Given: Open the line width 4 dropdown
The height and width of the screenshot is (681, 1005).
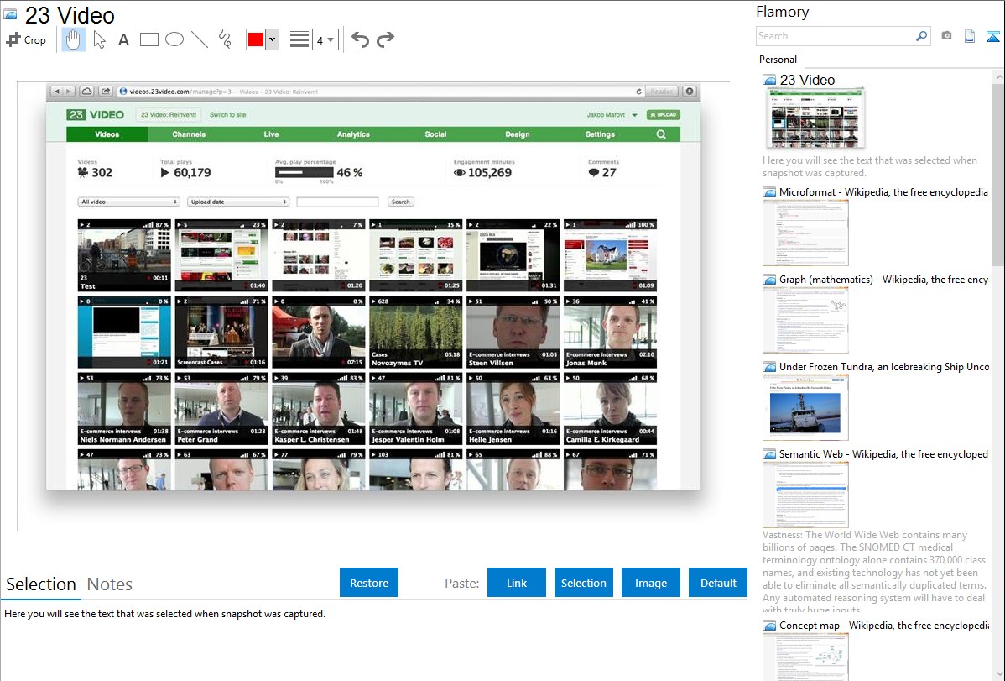Looking at the screenshot, I should click(325, 39).
